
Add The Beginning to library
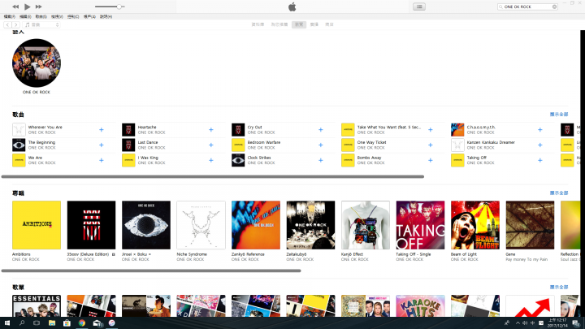[x=101, y=145]
